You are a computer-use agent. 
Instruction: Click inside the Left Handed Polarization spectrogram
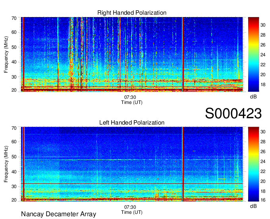[x=132, y=164]
